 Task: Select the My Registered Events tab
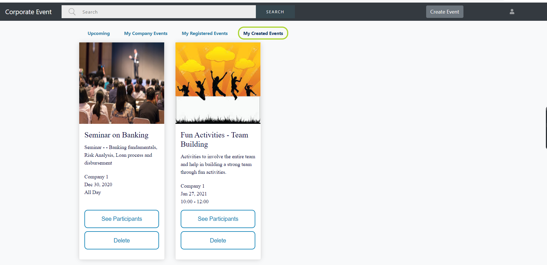(205, 33)
